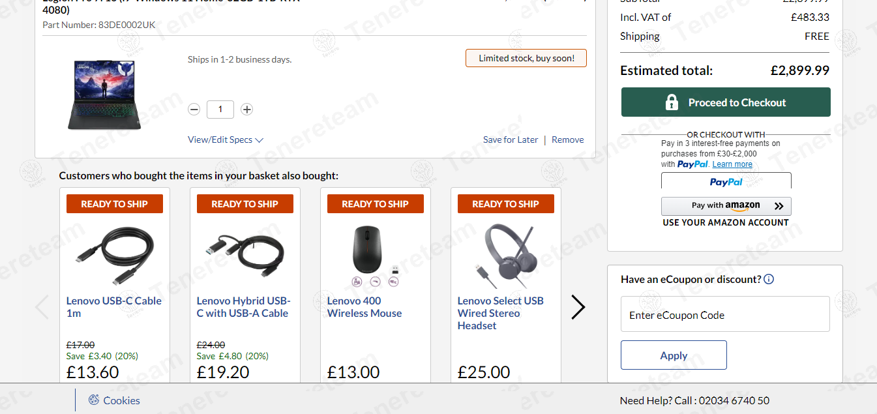Open Lenovo USB-C Cable 1m image
Image resolution: width=877 pixels, height=414 pixels.
click(x=115, y=255)
